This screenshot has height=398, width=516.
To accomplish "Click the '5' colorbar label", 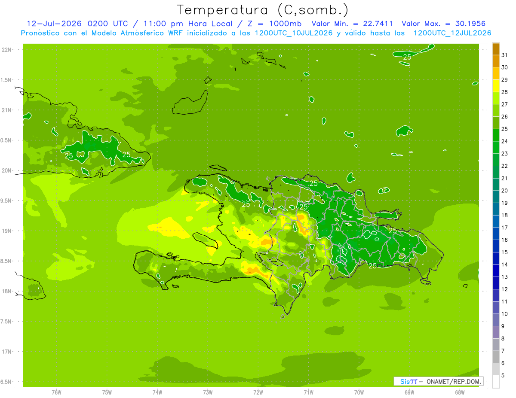I will click(503, 376).
